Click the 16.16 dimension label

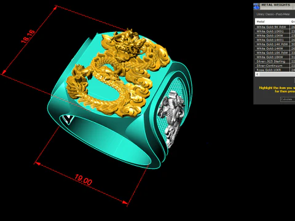click(x=28, y=37)
